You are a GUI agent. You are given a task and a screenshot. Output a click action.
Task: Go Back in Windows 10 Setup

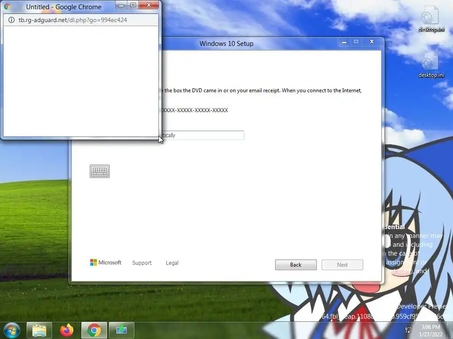click(x=296, y=265)
